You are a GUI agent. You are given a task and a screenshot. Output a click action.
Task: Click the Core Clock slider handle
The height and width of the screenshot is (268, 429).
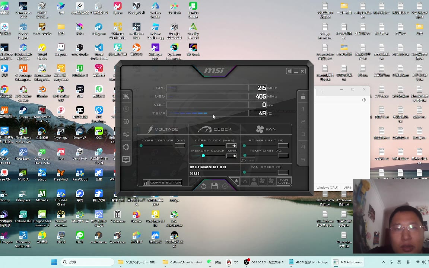coord(201,146)
